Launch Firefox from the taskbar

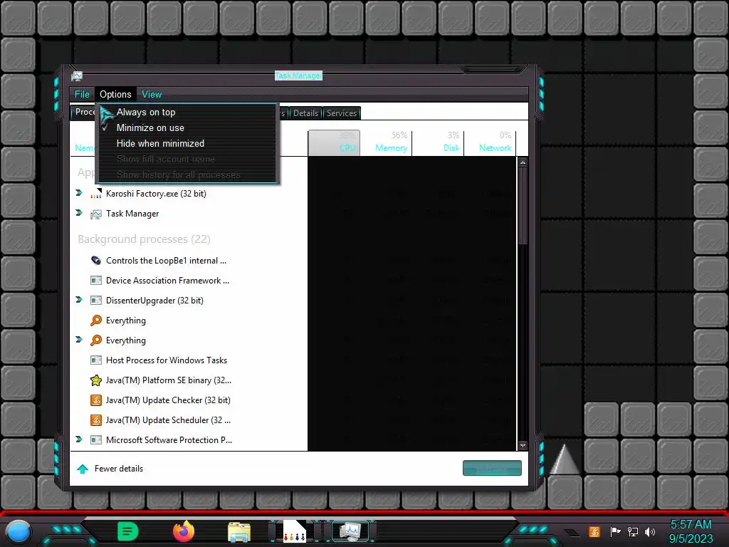[x=184, y=531]
